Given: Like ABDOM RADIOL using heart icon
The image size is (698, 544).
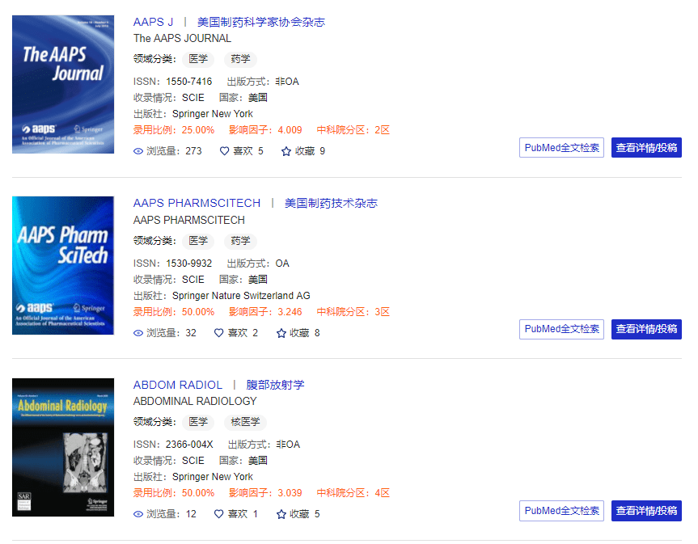Looking at the screenshot, I should tap(218, 514).
